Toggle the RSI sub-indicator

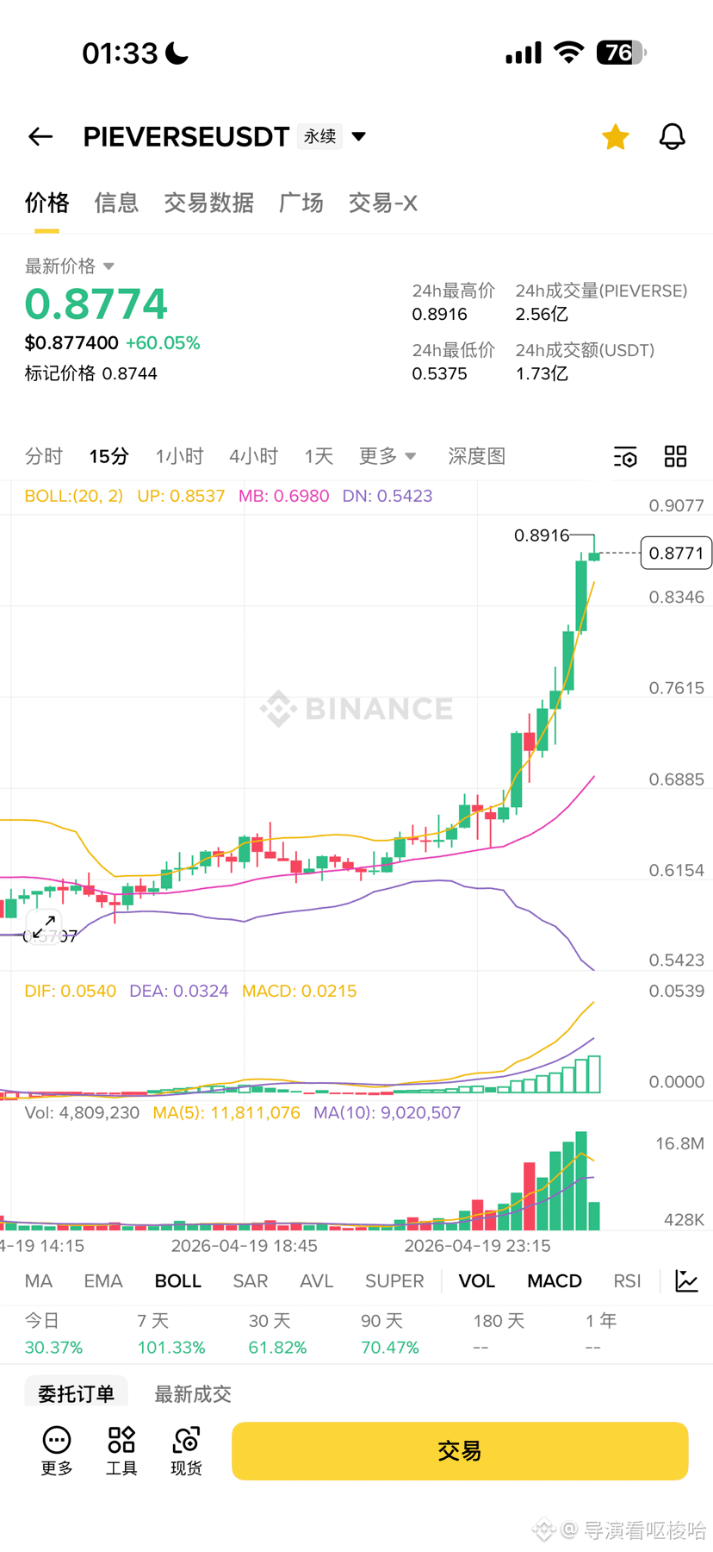pos(628,1281)
